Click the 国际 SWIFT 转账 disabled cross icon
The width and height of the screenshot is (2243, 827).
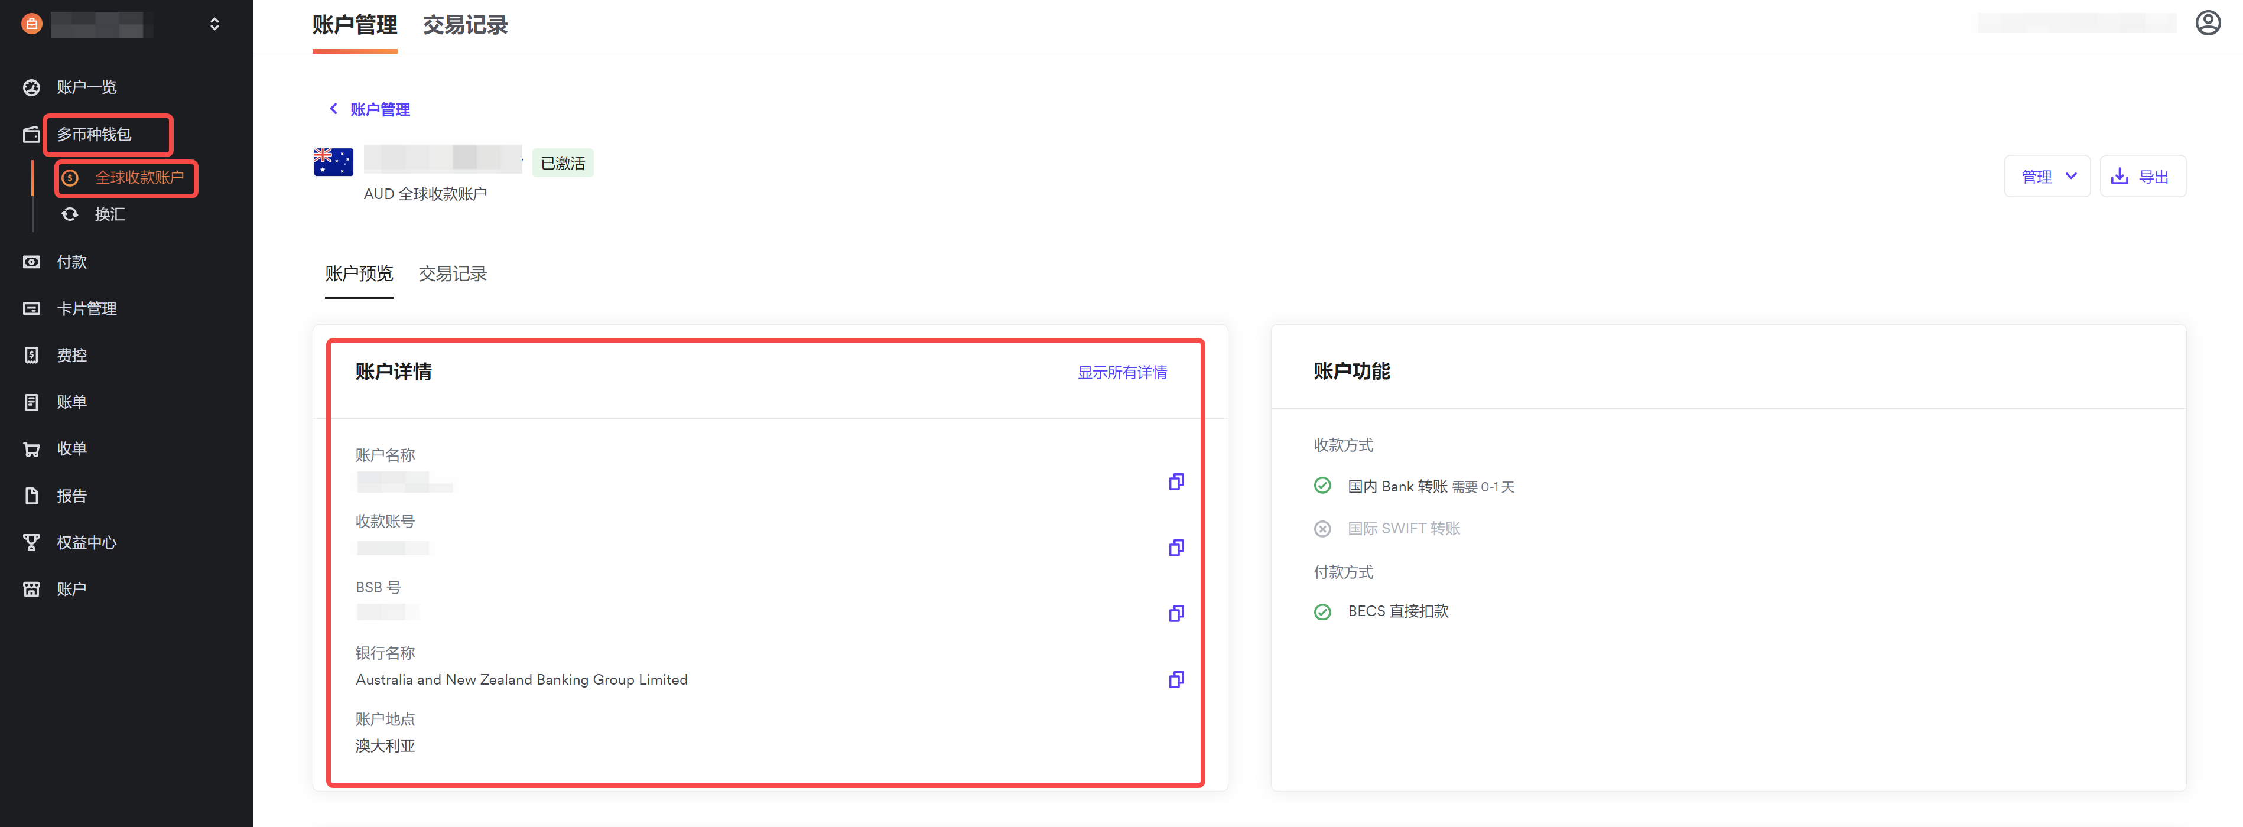(x=1322, y=529)
